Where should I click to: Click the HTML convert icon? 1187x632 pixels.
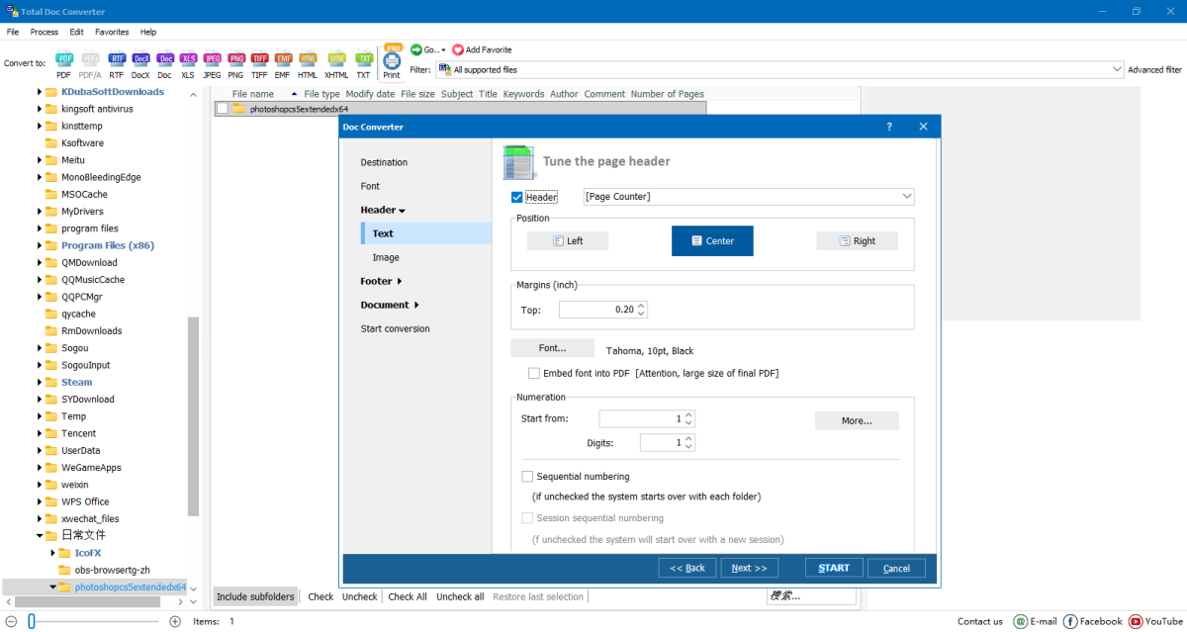tap(308, 61)
